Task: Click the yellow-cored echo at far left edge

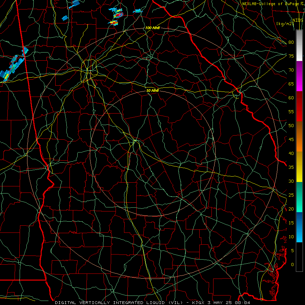Action: coord(6,76)
